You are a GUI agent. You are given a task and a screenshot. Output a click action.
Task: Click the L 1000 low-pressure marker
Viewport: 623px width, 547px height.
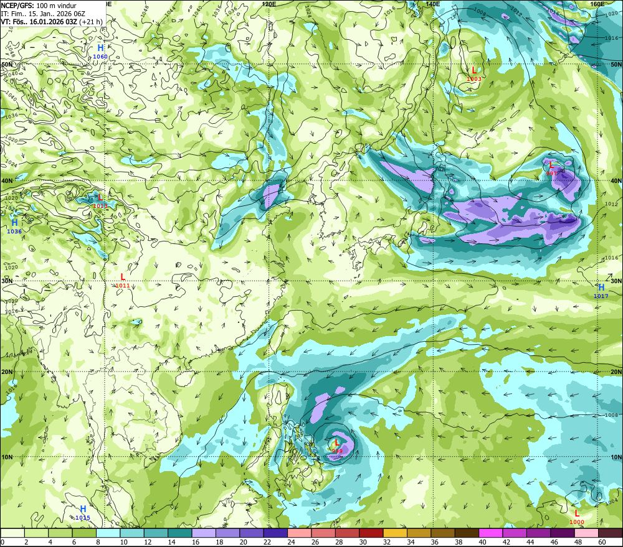(x=577, y=518)
